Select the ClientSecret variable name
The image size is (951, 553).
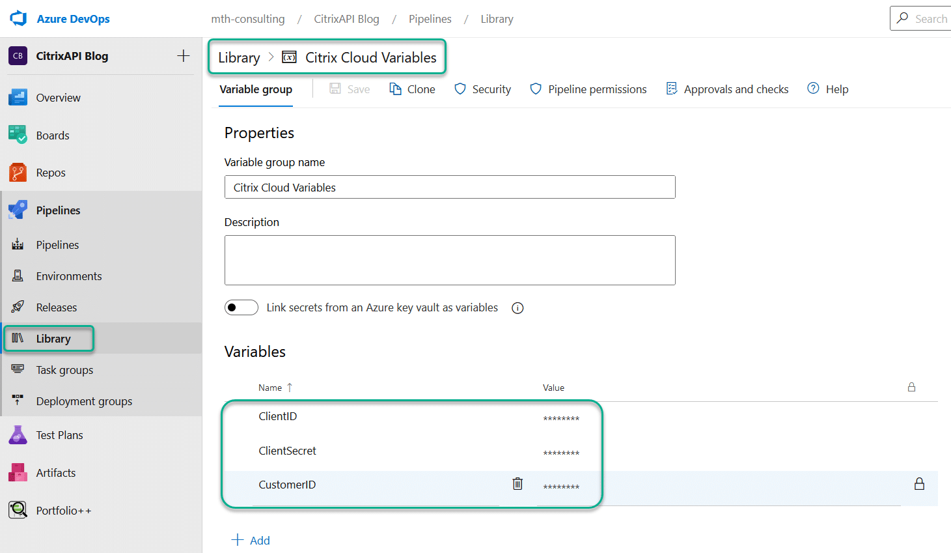click(288, 451)
